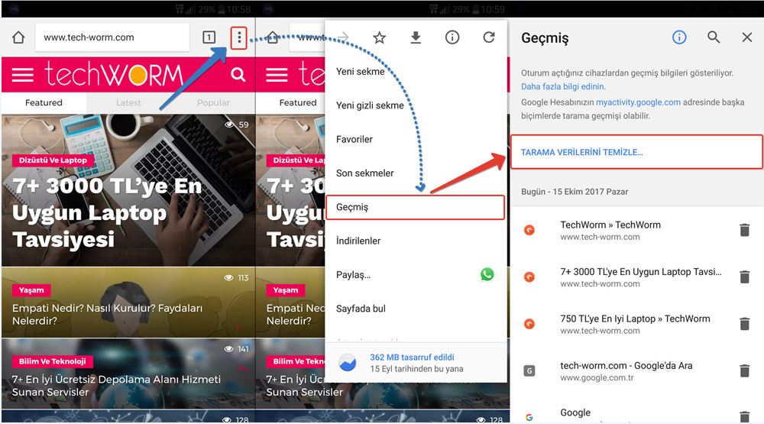Switch to the Latest tab
Image resolution: width=764 pixels, height=424 pixels.
tap(128, 102)
